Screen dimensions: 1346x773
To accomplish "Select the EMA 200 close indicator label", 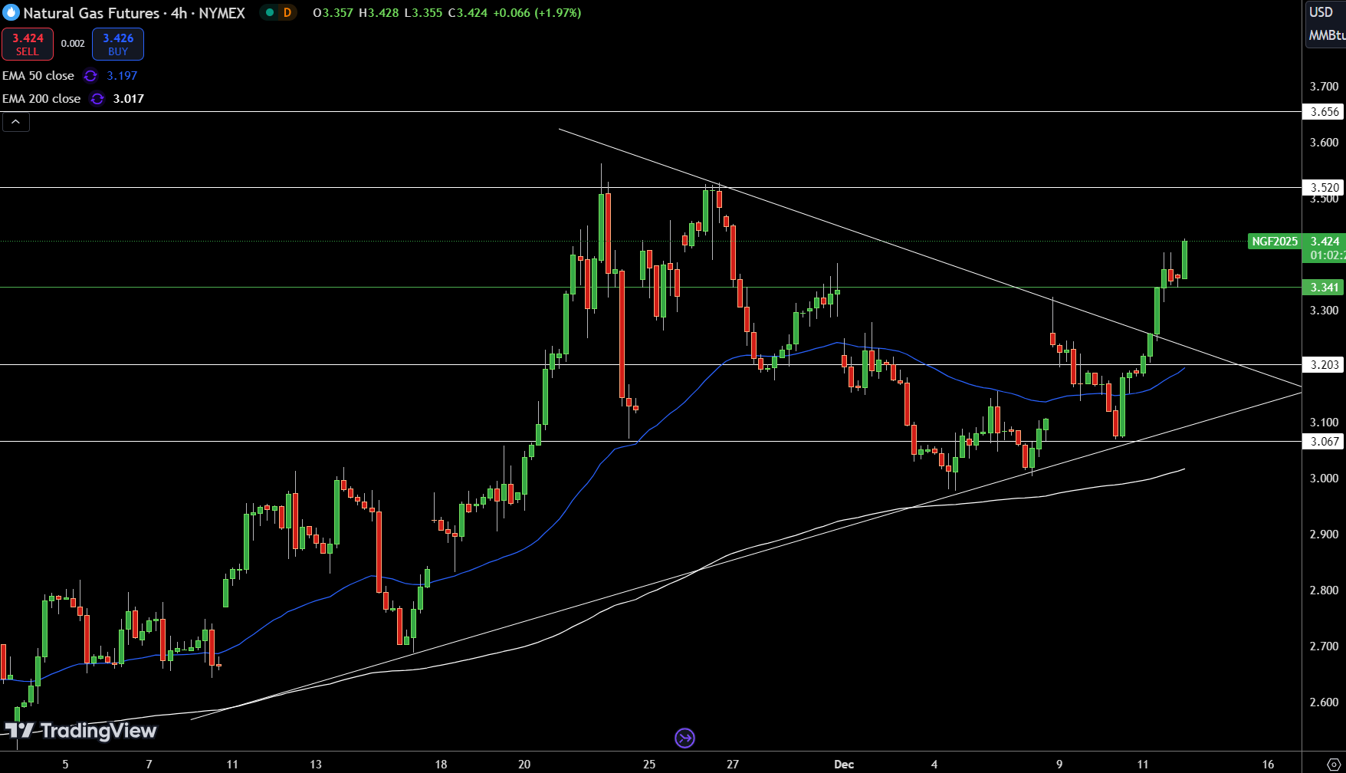I will 41,99.
